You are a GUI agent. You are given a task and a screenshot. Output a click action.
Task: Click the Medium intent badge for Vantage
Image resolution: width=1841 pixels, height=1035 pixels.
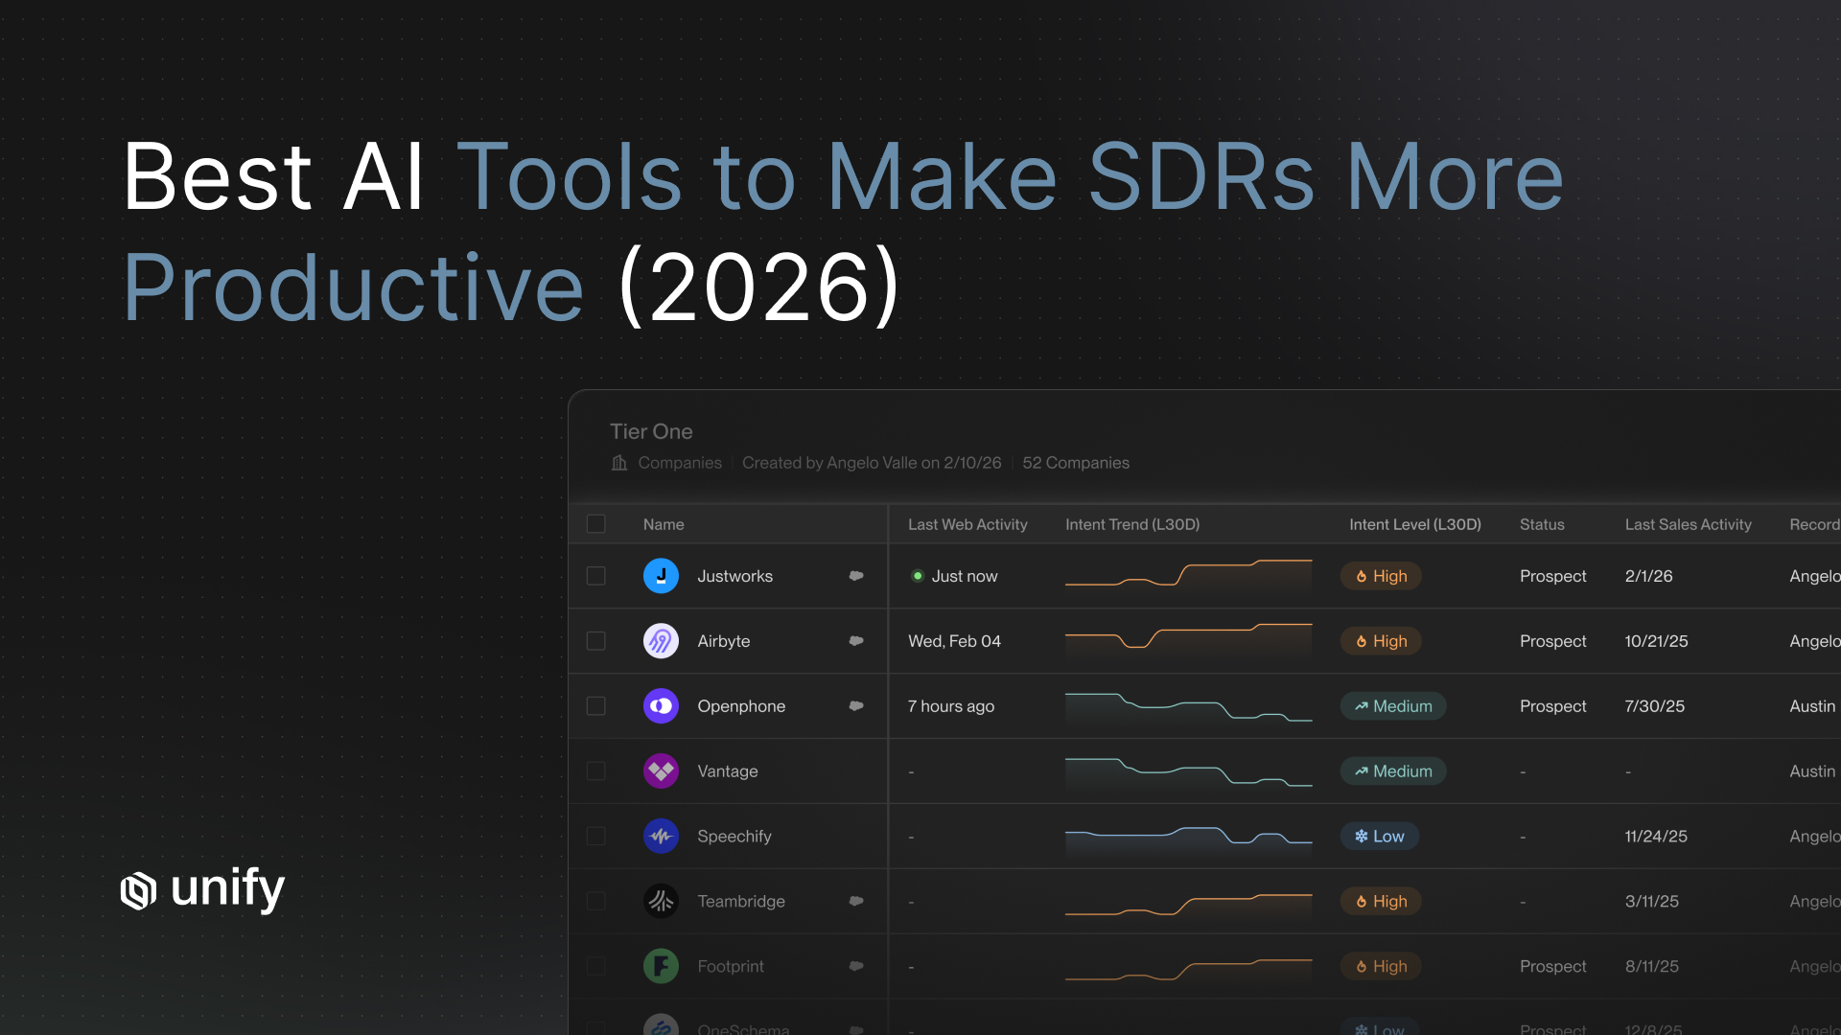coord(1393,771)
